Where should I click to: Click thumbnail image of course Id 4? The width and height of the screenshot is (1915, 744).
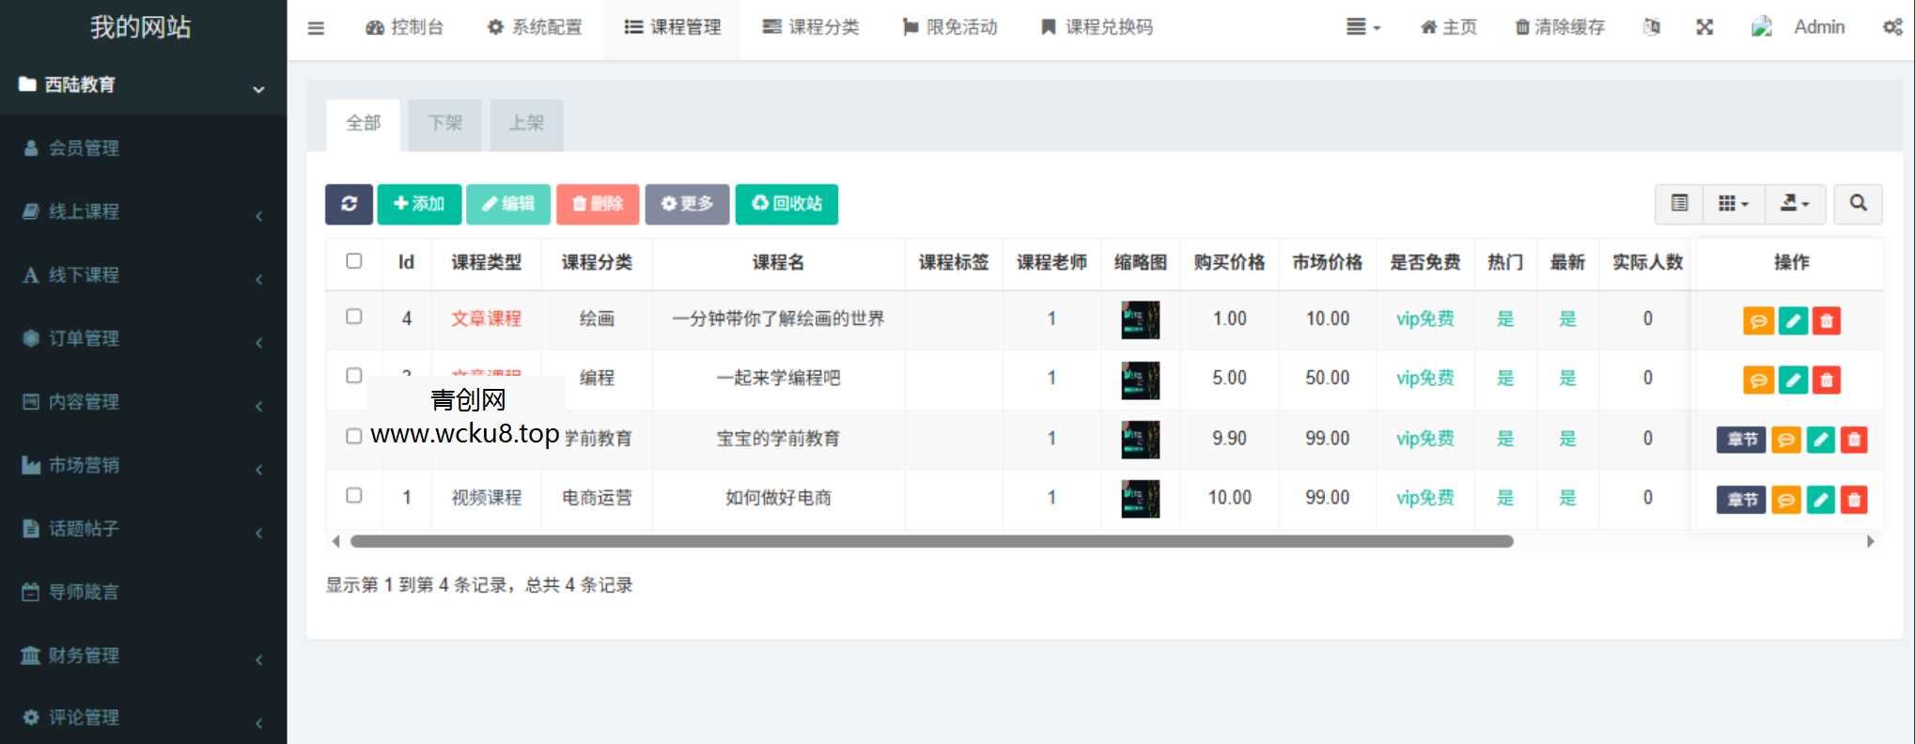click(1140, 320)
